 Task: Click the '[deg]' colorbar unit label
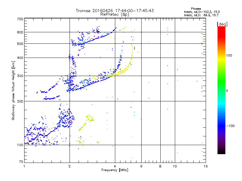pos(222,24)
